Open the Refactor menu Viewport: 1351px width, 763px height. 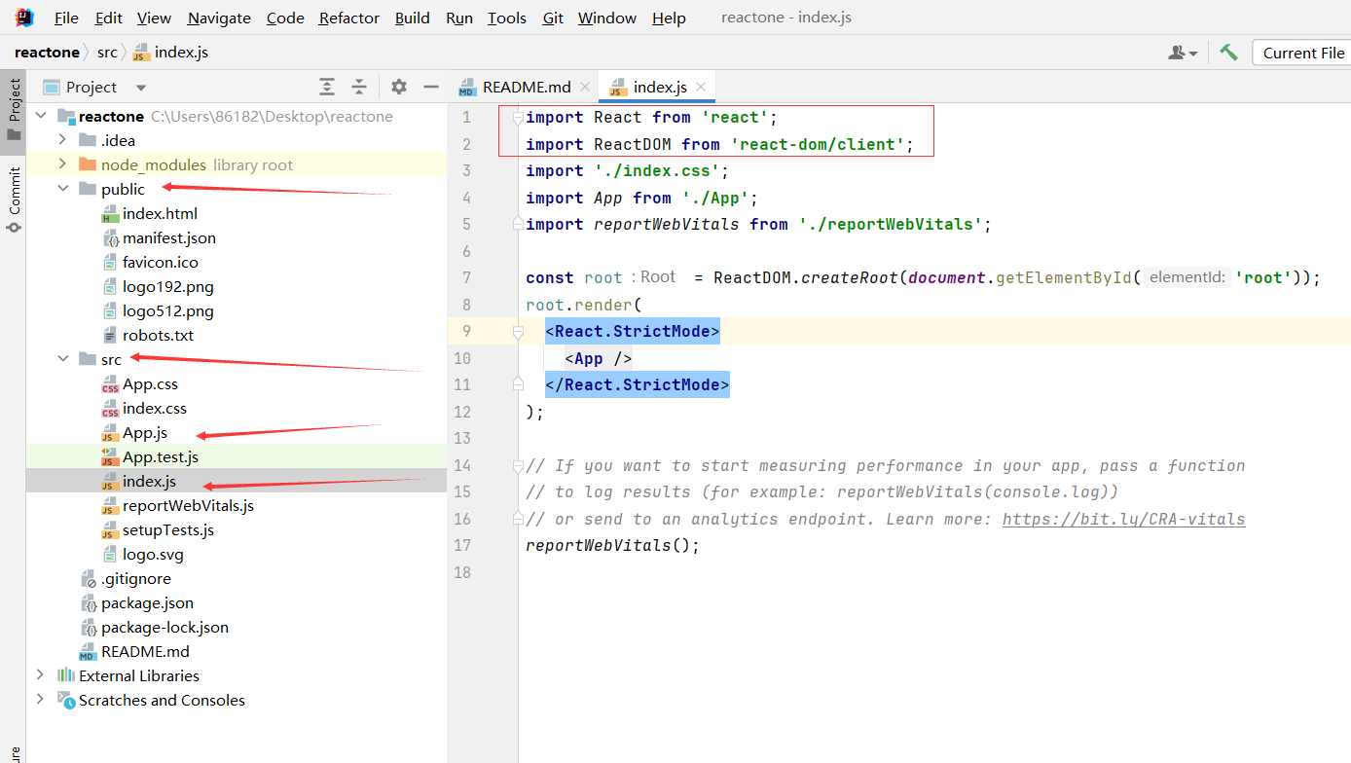click(x=349, y=18)
